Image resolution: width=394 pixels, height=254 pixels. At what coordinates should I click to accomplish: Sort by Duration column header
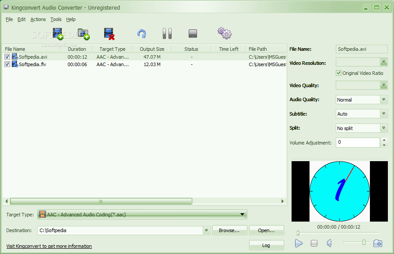coord(77,49)
